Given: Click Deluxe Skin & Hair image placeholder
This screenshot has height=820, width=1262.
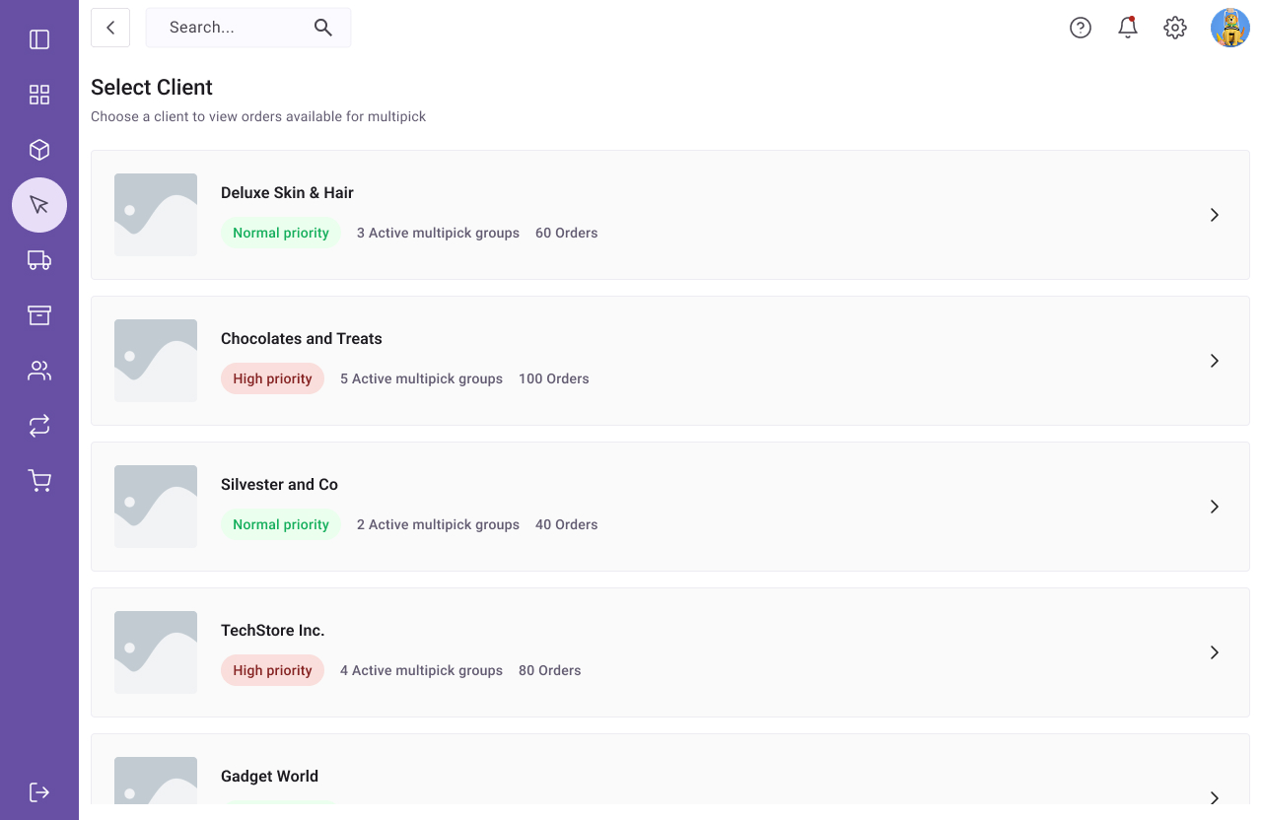Looking at the screenshot, I should pos(156,215).
